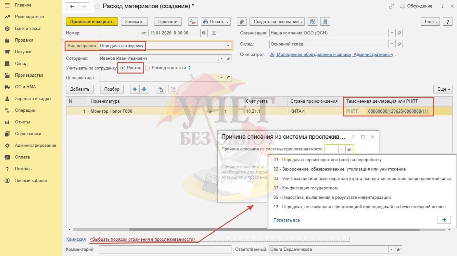Screen dimensions: 457x256
Task: Select the Расход radio button
Action: (x=122, y=68)
